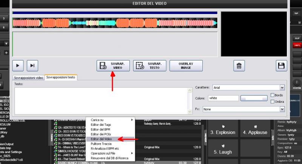Open the small dropdown arrow on the deck
This screenshot has width=302, height=164.
click(6, 43)
